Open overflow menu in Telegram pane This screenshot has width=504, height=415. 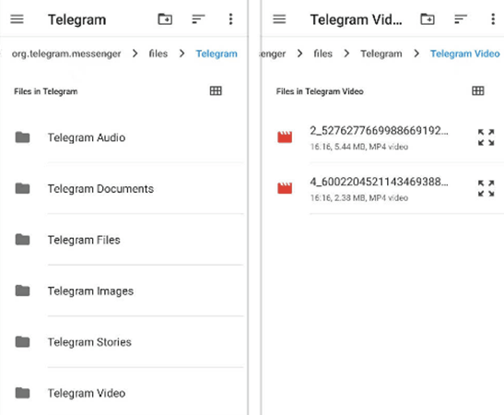tap(230, 19)
